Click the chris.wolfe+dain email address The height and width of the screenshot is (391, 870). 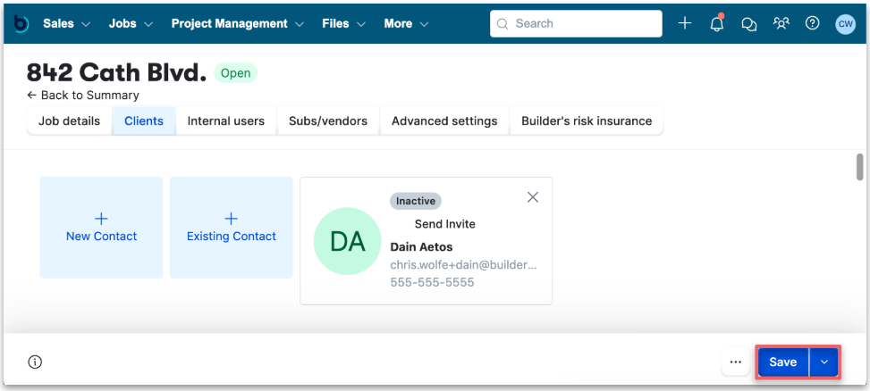point(464,265)
